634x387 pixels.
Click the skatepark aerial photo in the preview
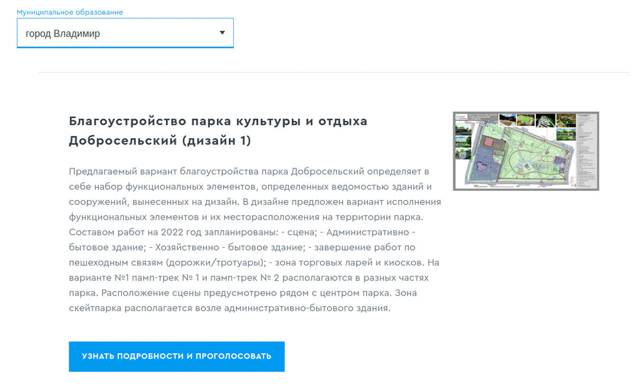click(x=545, y=120)
